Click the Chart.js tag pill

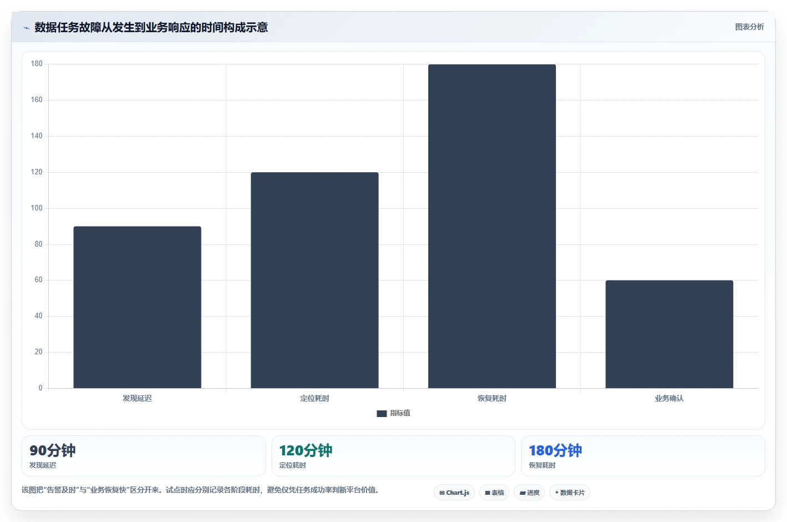pyautogui.click(x=454, y=493)
